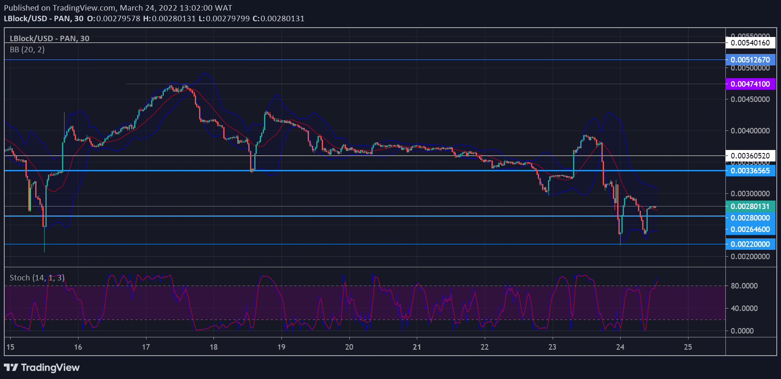
Task: Select the 0.00220000 price label
Action: 750,244
